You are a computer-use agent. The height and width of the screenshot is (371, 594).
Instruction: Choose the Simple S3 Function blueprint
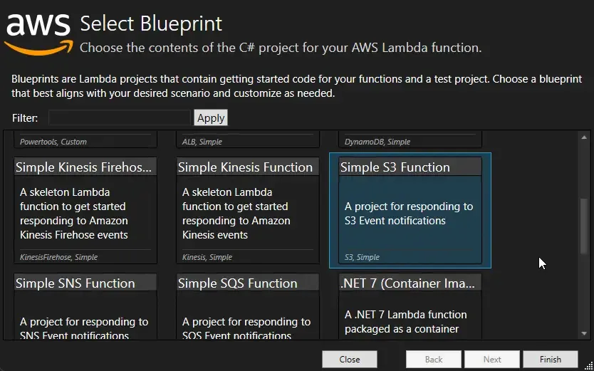[410, 210]
